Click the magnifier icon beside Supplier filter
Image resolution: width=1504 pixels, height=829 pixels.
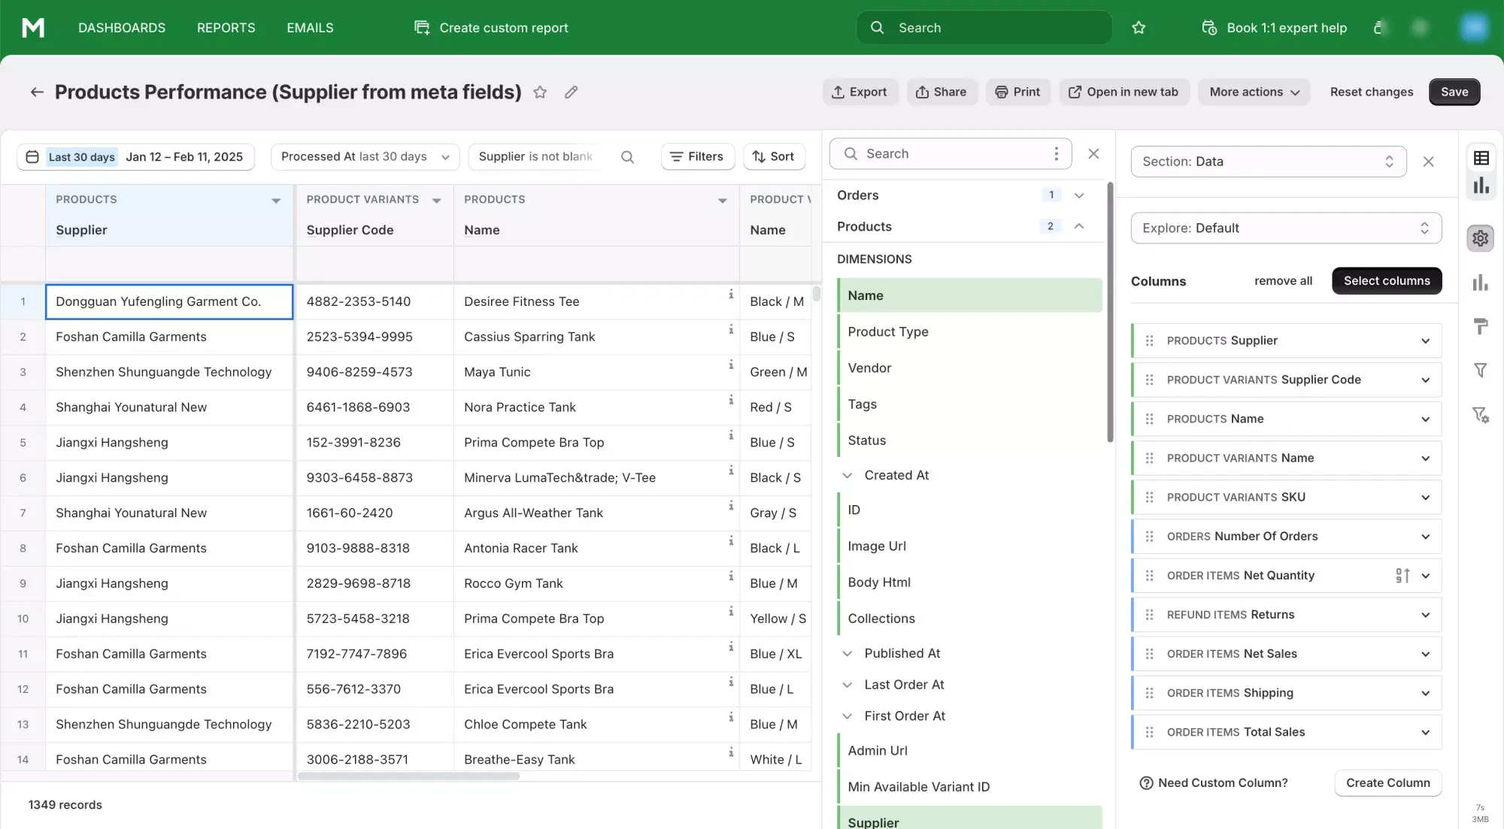pos(627,157)
